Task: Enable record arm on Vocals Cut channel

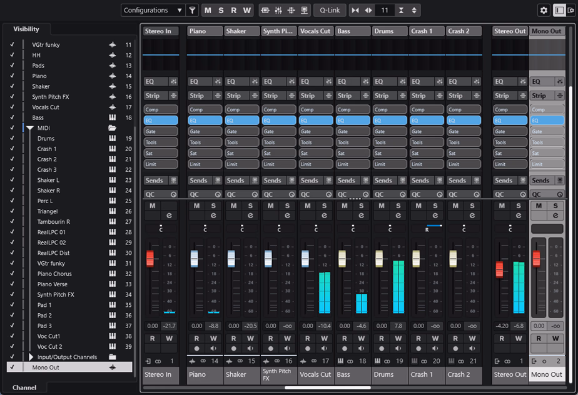Action: [x=308, y=349]
